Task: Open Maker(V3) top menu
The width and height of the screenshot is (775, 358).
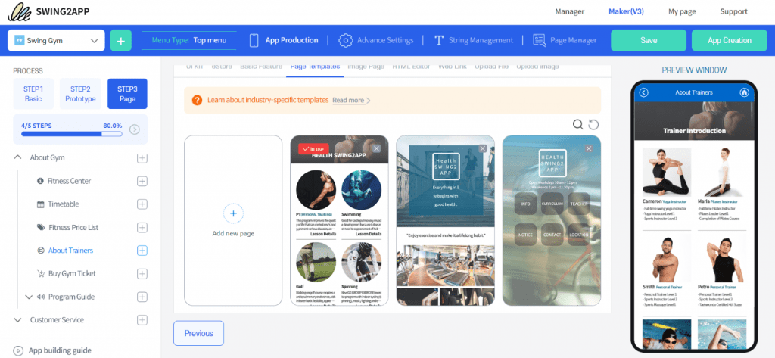Action: (x=626, y=12)
